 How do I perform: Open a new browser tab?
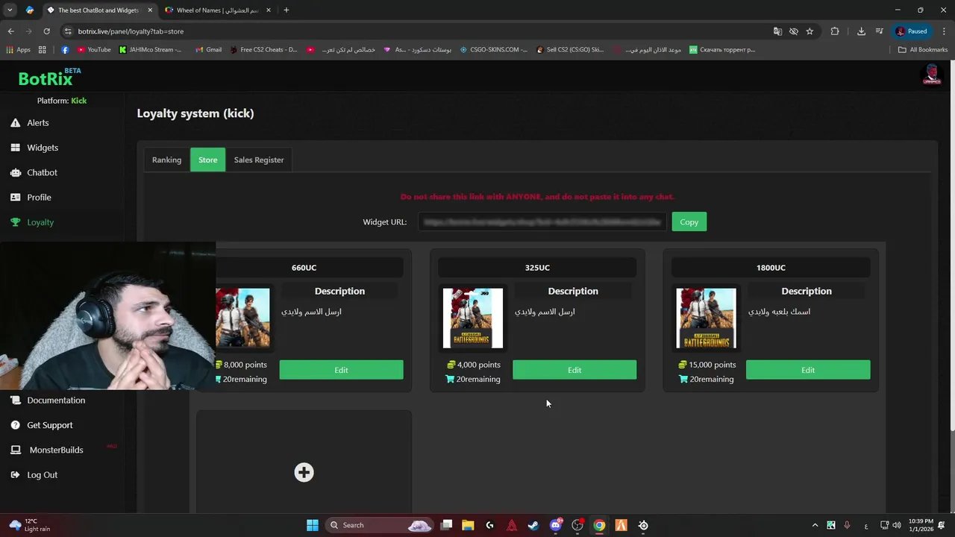pyautogui.click(x=286, y=10)
